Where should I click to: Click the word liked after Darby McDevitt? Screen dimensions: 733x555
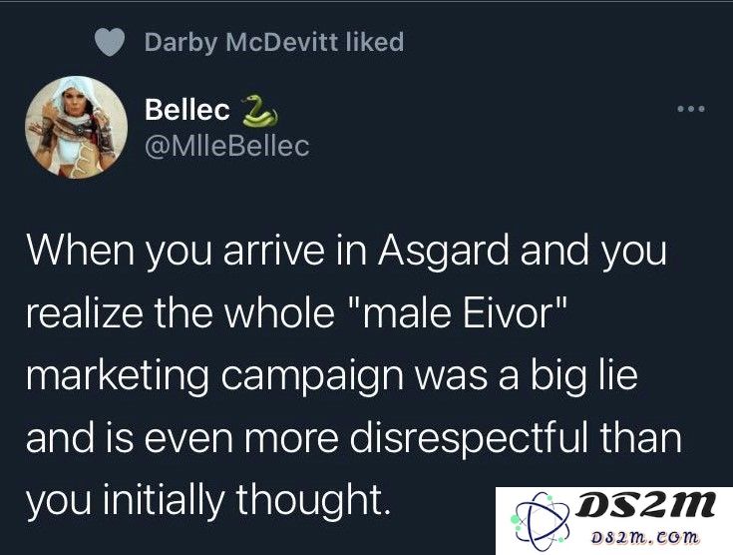click(375, 42)
